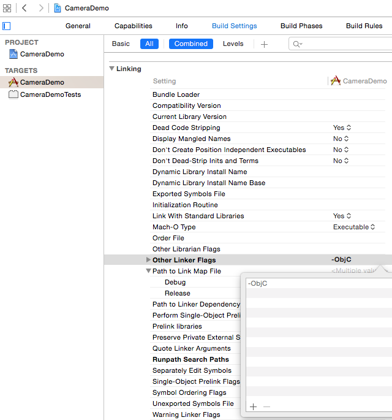Select Compatibility Version setting

[x=186, y=105]
